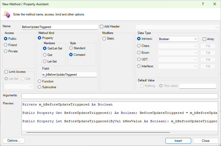
Task: Click the Property Get preview line
Action: pos(120,113)
